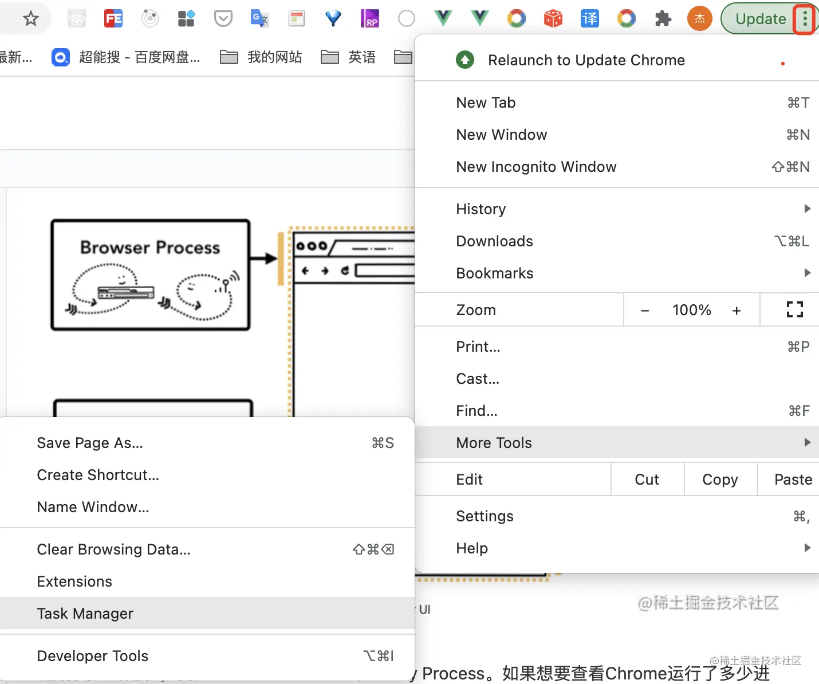Screen dimensions: 819x684
Task: Choose New Tab from the menu
Action: pos(617,103)
